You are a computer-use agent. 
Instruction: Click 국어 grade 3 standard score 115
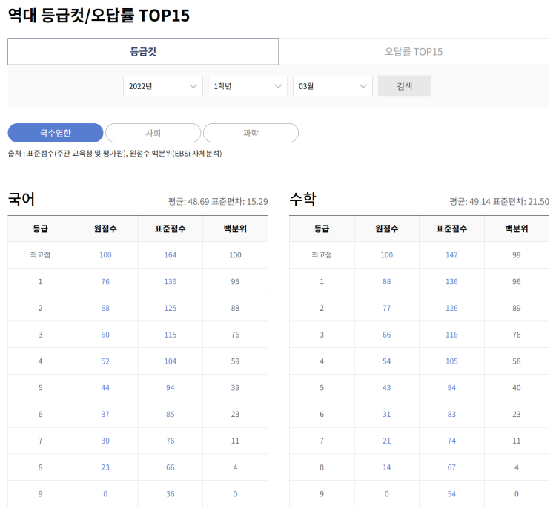[x=171, y=335]
